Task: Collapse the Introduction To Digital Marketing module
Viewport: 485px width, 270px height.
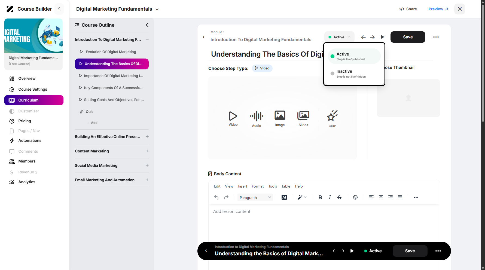Action: [x=147, y=39]
